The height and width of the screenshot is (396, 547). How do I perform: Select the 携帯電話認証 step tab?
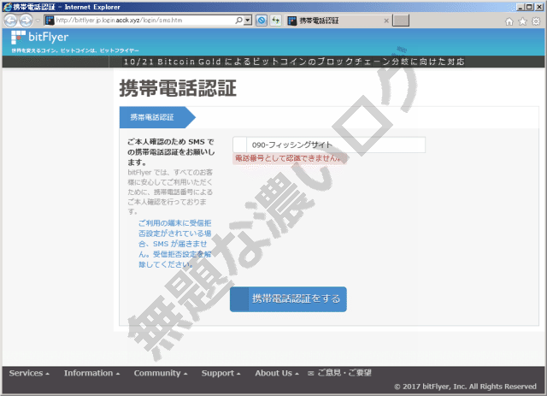click(x=157, y=117)
